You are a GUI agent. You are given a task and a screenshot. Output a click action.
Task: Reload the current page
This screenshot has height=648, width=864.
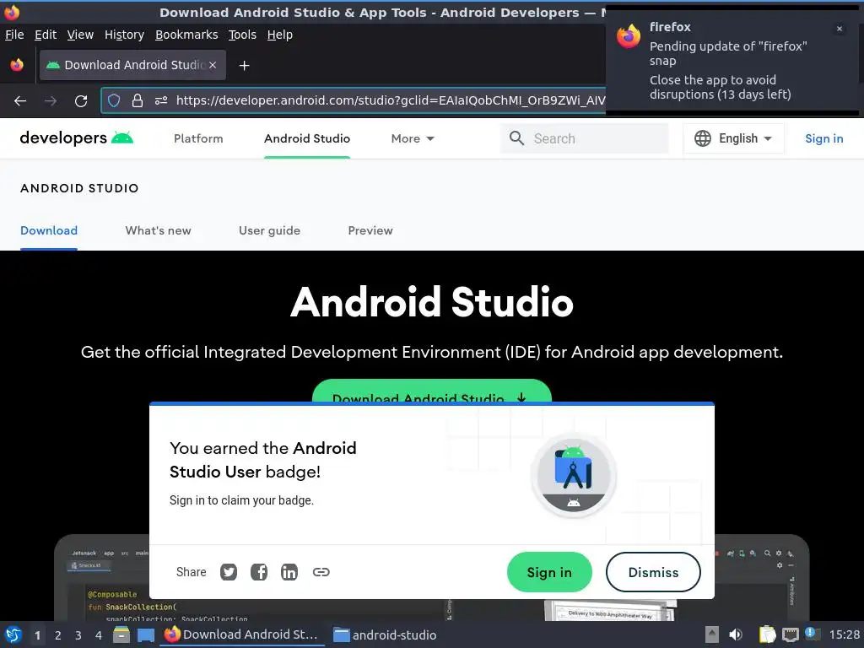coord(81,101)
